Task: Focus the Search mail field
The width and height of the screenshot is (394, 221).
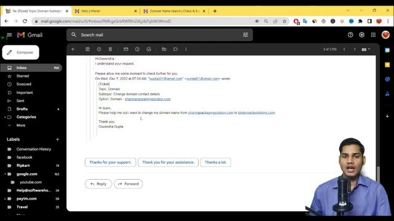Action: (159, 35)
